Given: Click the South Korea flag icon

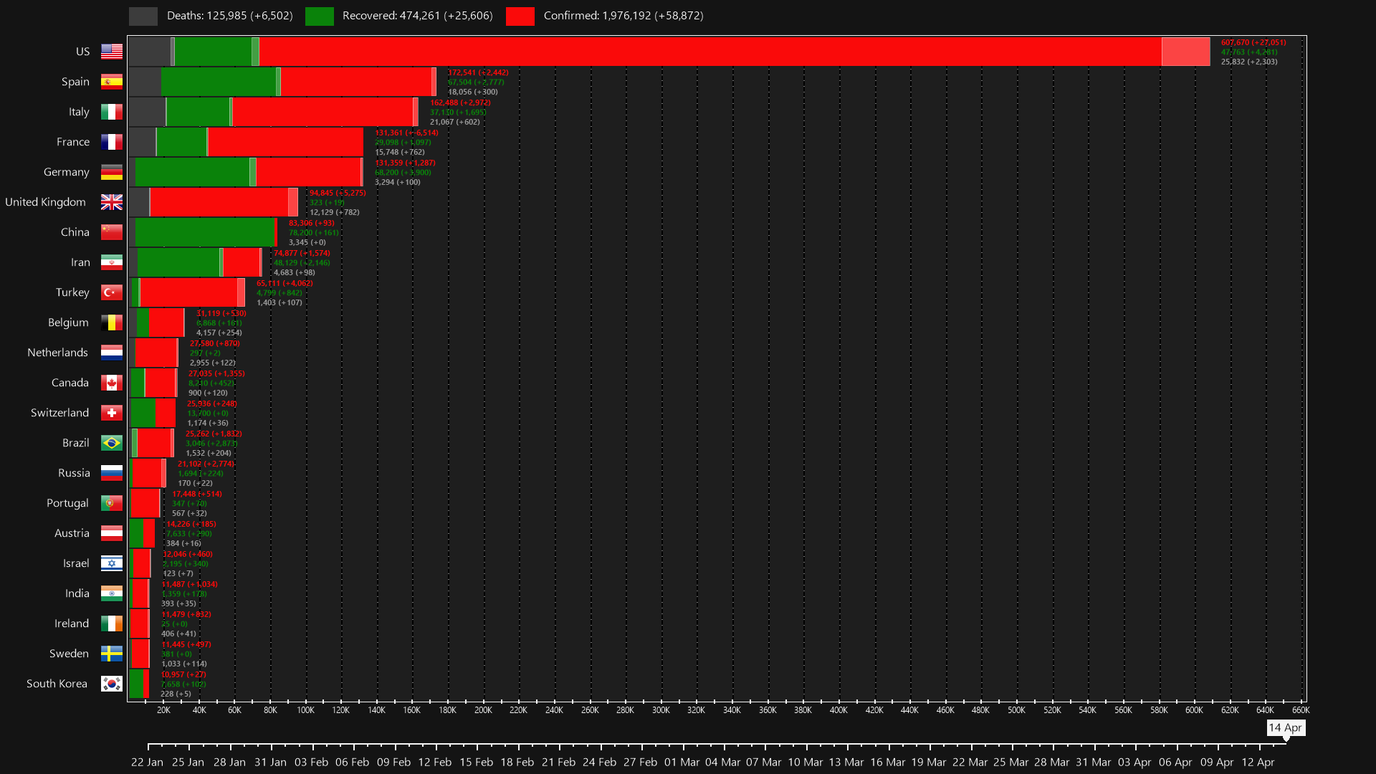Looking at the screenshot, I should [x=112, y=684].
